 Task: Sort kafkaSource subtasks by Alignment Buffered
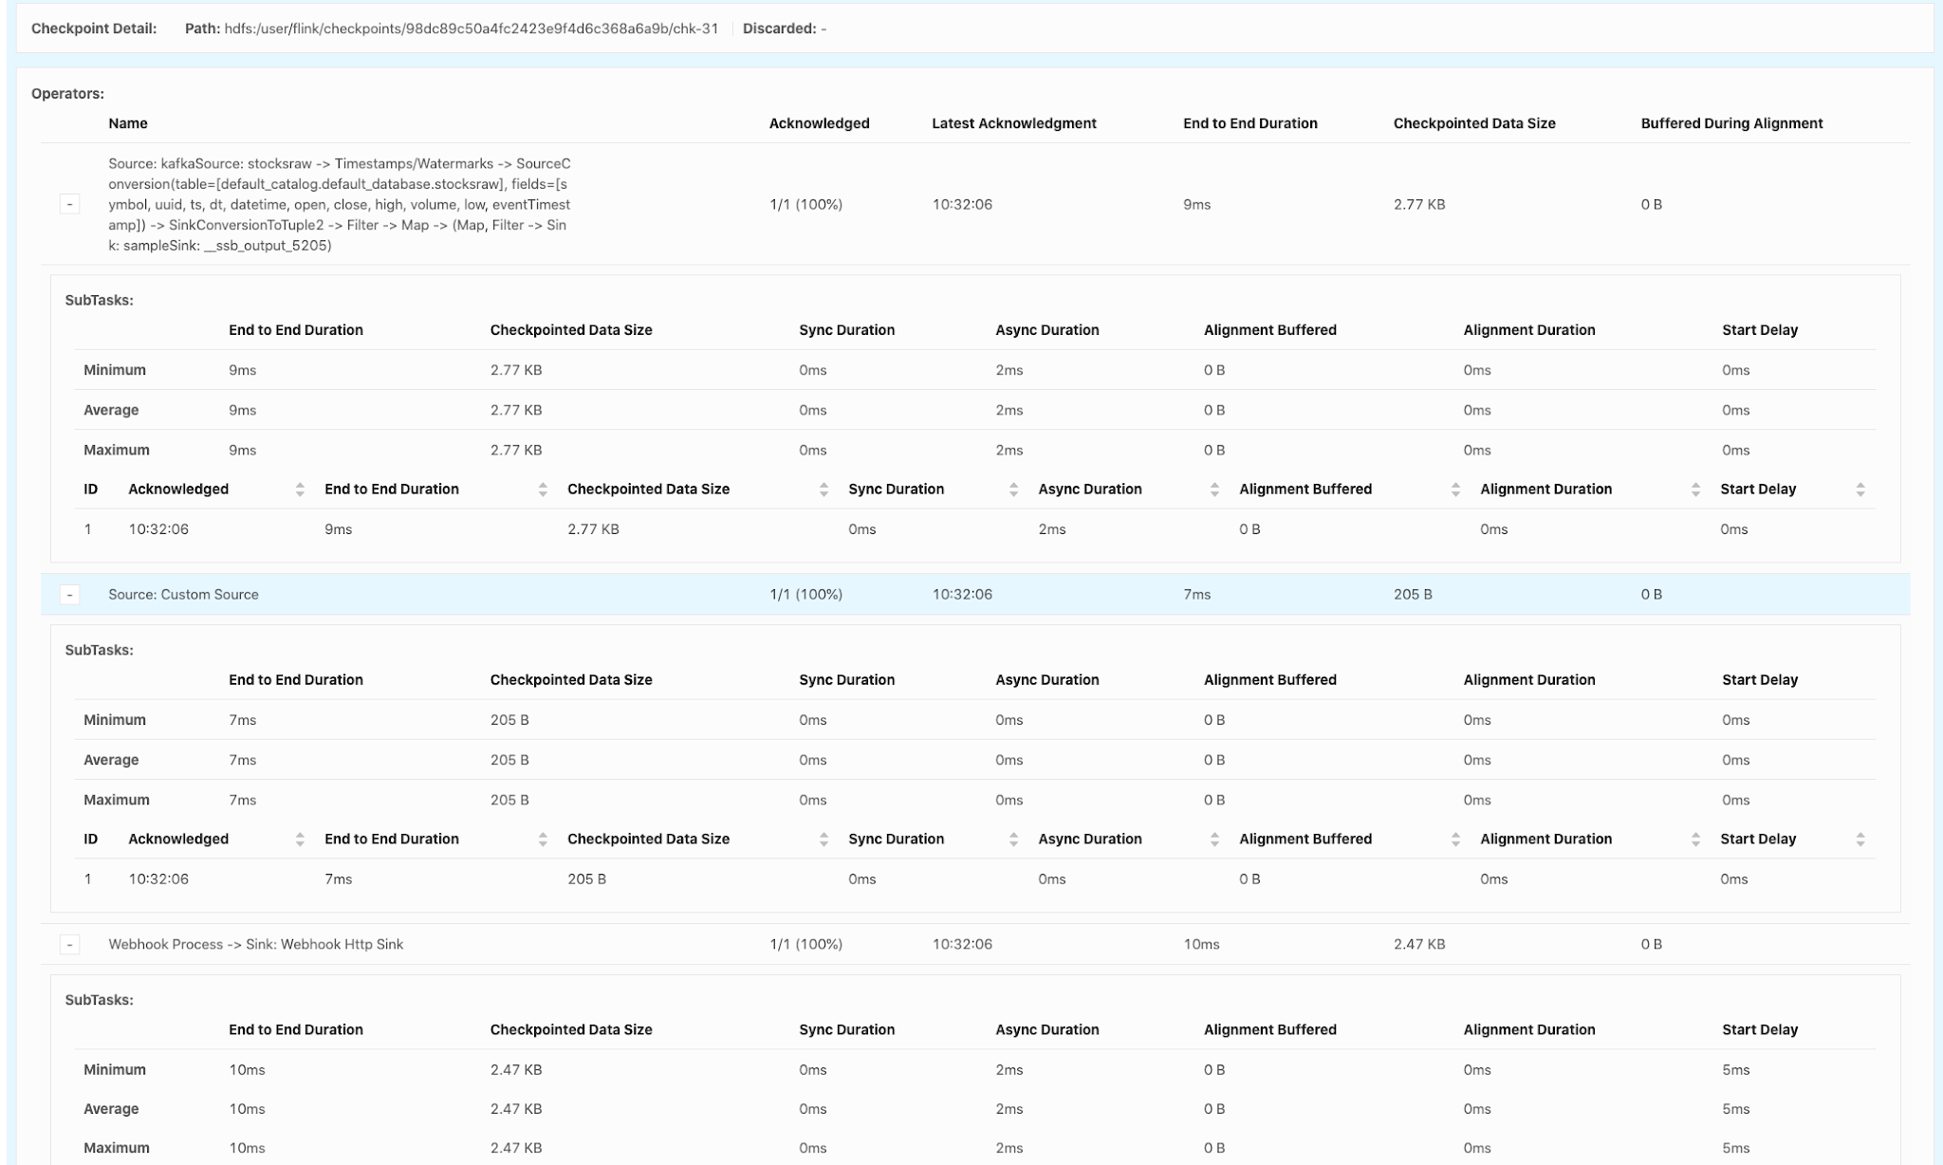pos(1455,490)
